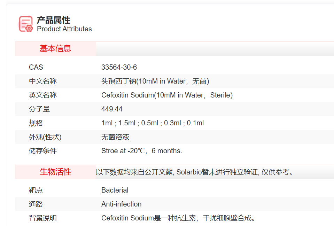
Task: Click the 产品属性 heading
Action: pyautogui.click(x=54, y=20)
